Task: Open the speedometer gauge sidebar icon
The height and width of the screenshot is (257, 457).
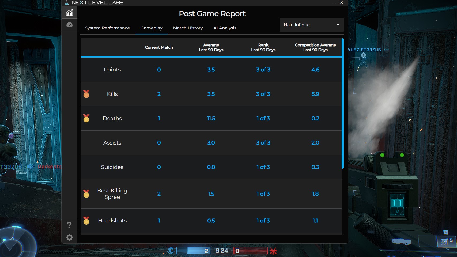Action: pos(69,25)
